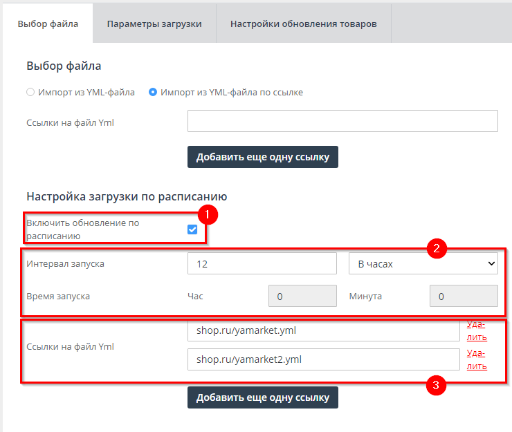
Task: Click the red marker number 1
Action: coord(208,214)
